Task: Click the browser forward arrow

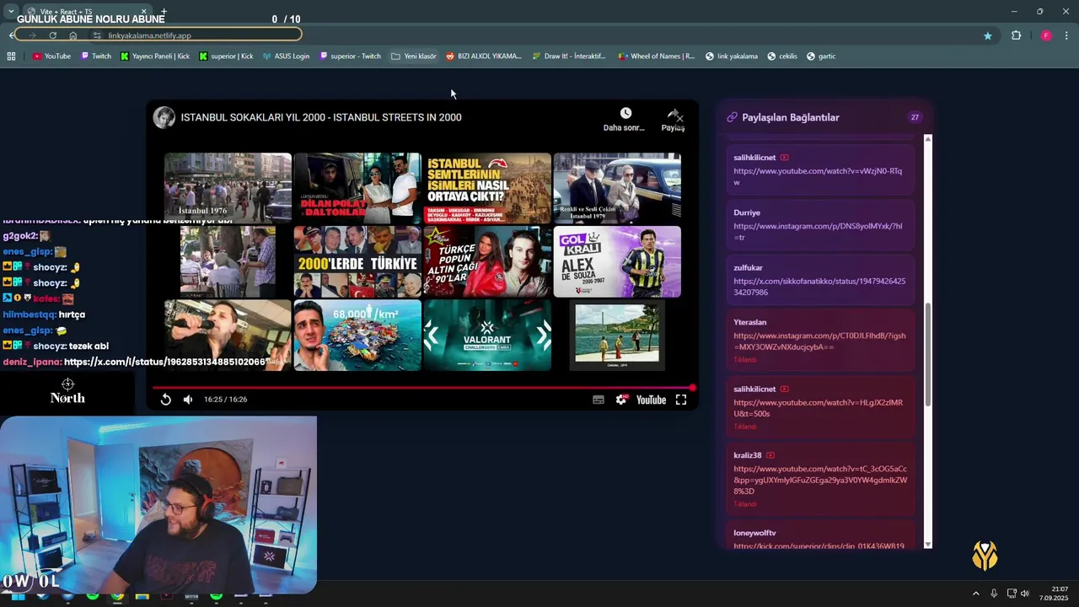Action: (32, 35)
